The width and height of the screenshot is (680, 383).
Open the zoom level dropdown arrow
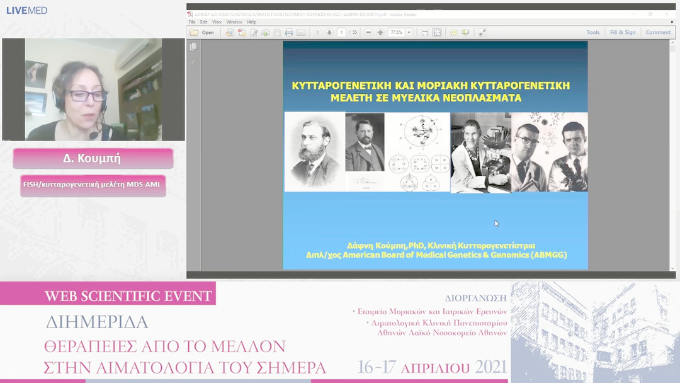point(409,33)
